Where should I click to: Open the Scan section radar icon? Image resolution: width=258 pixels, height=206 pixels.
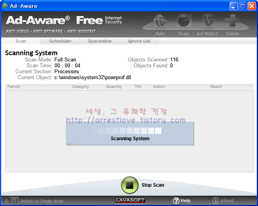click(183, 20)
